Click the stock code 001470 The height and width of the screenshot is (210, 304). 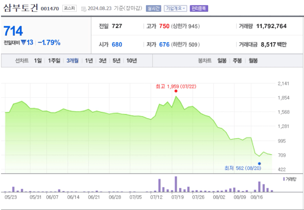point(50,9)
